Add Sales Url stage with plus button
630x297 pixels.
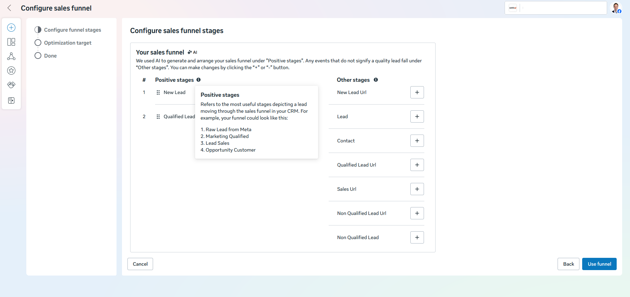pyautogui.click(x=417, y=189)
